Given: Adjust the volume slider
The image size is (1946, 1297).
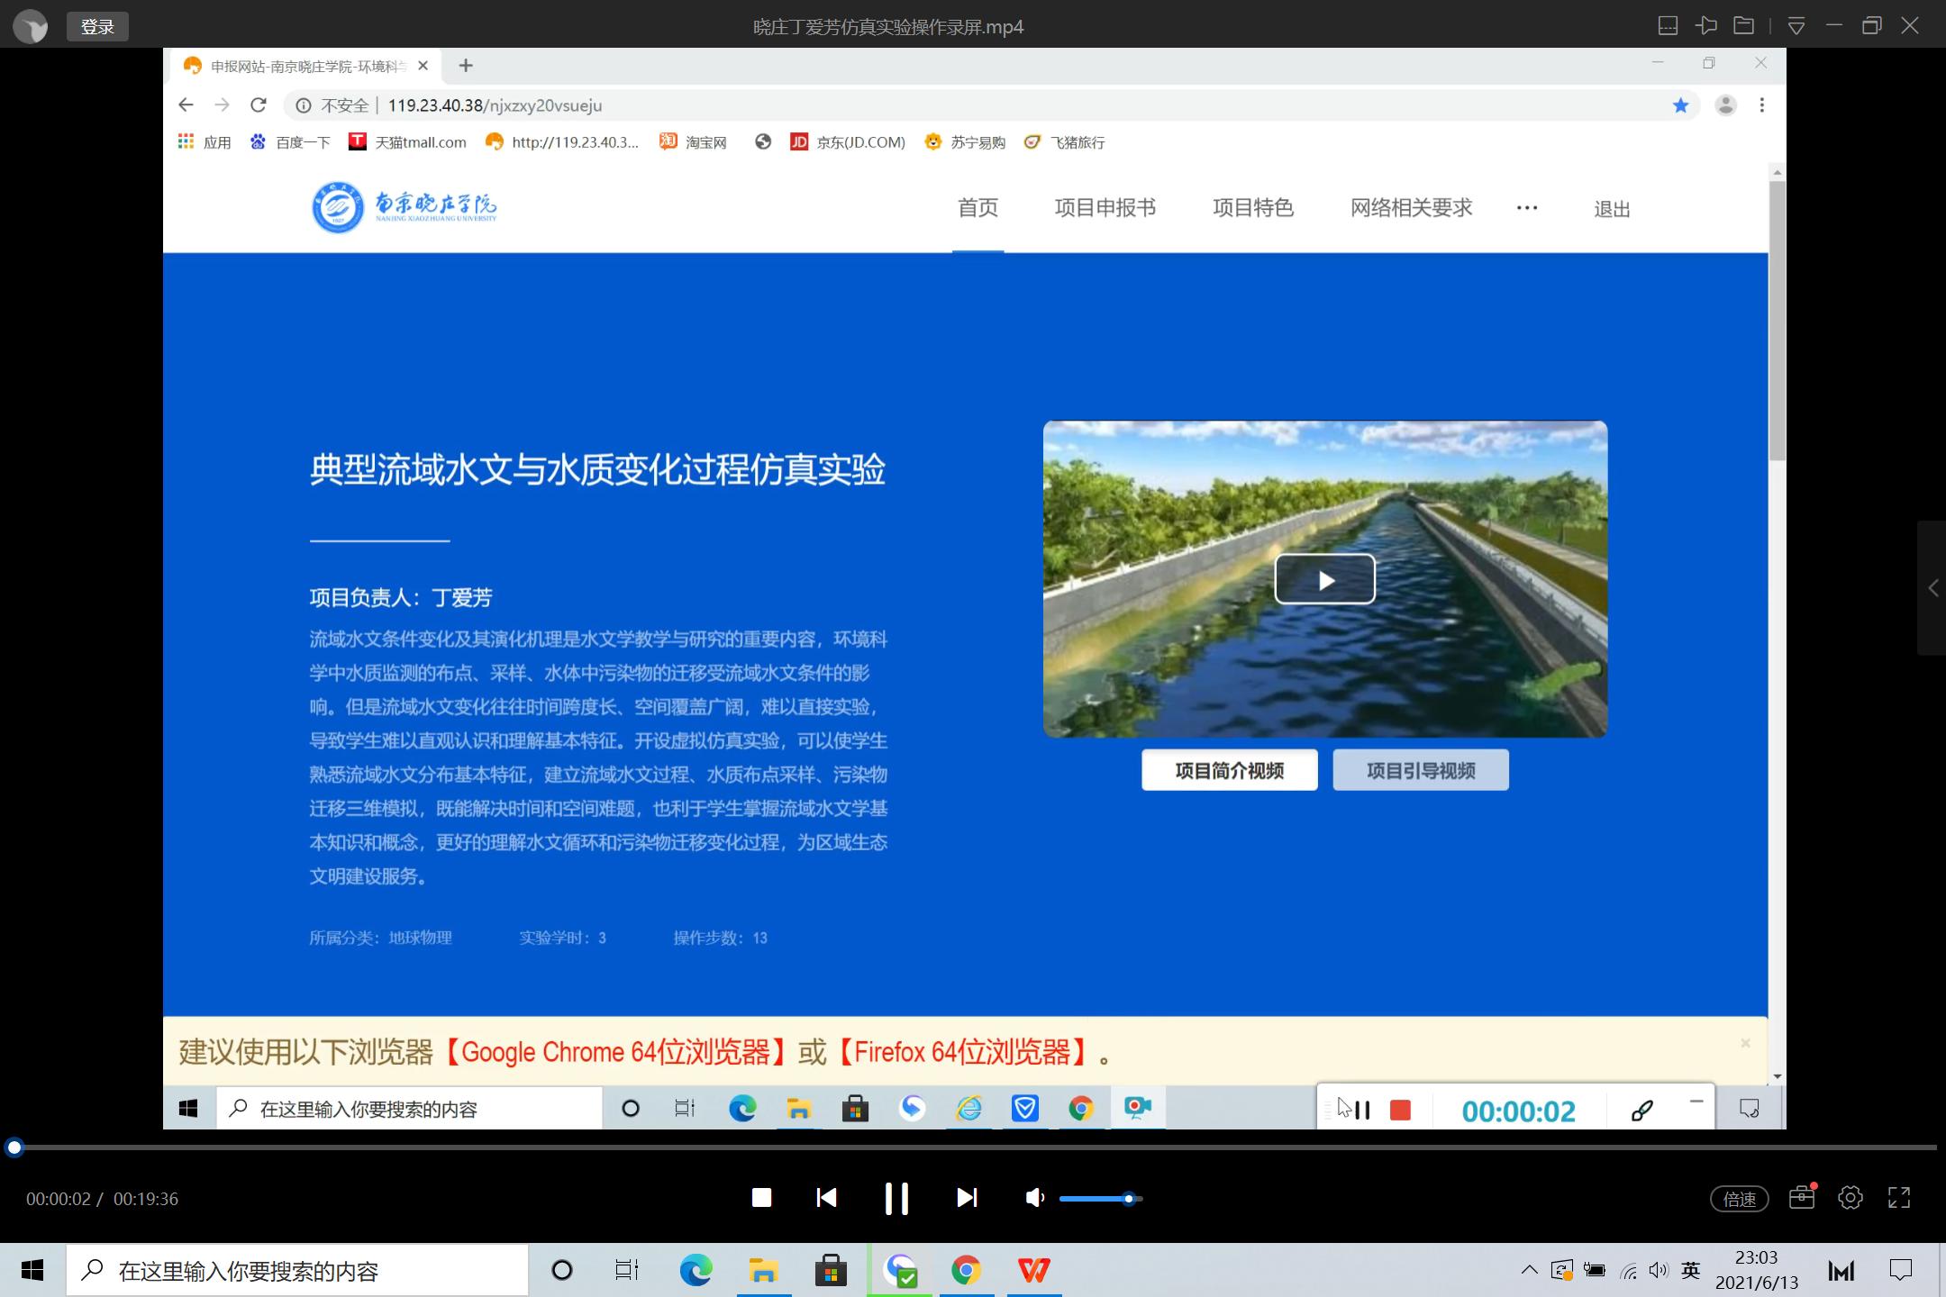Looking at the screenshot, I should click(x=1101, y=1199).
